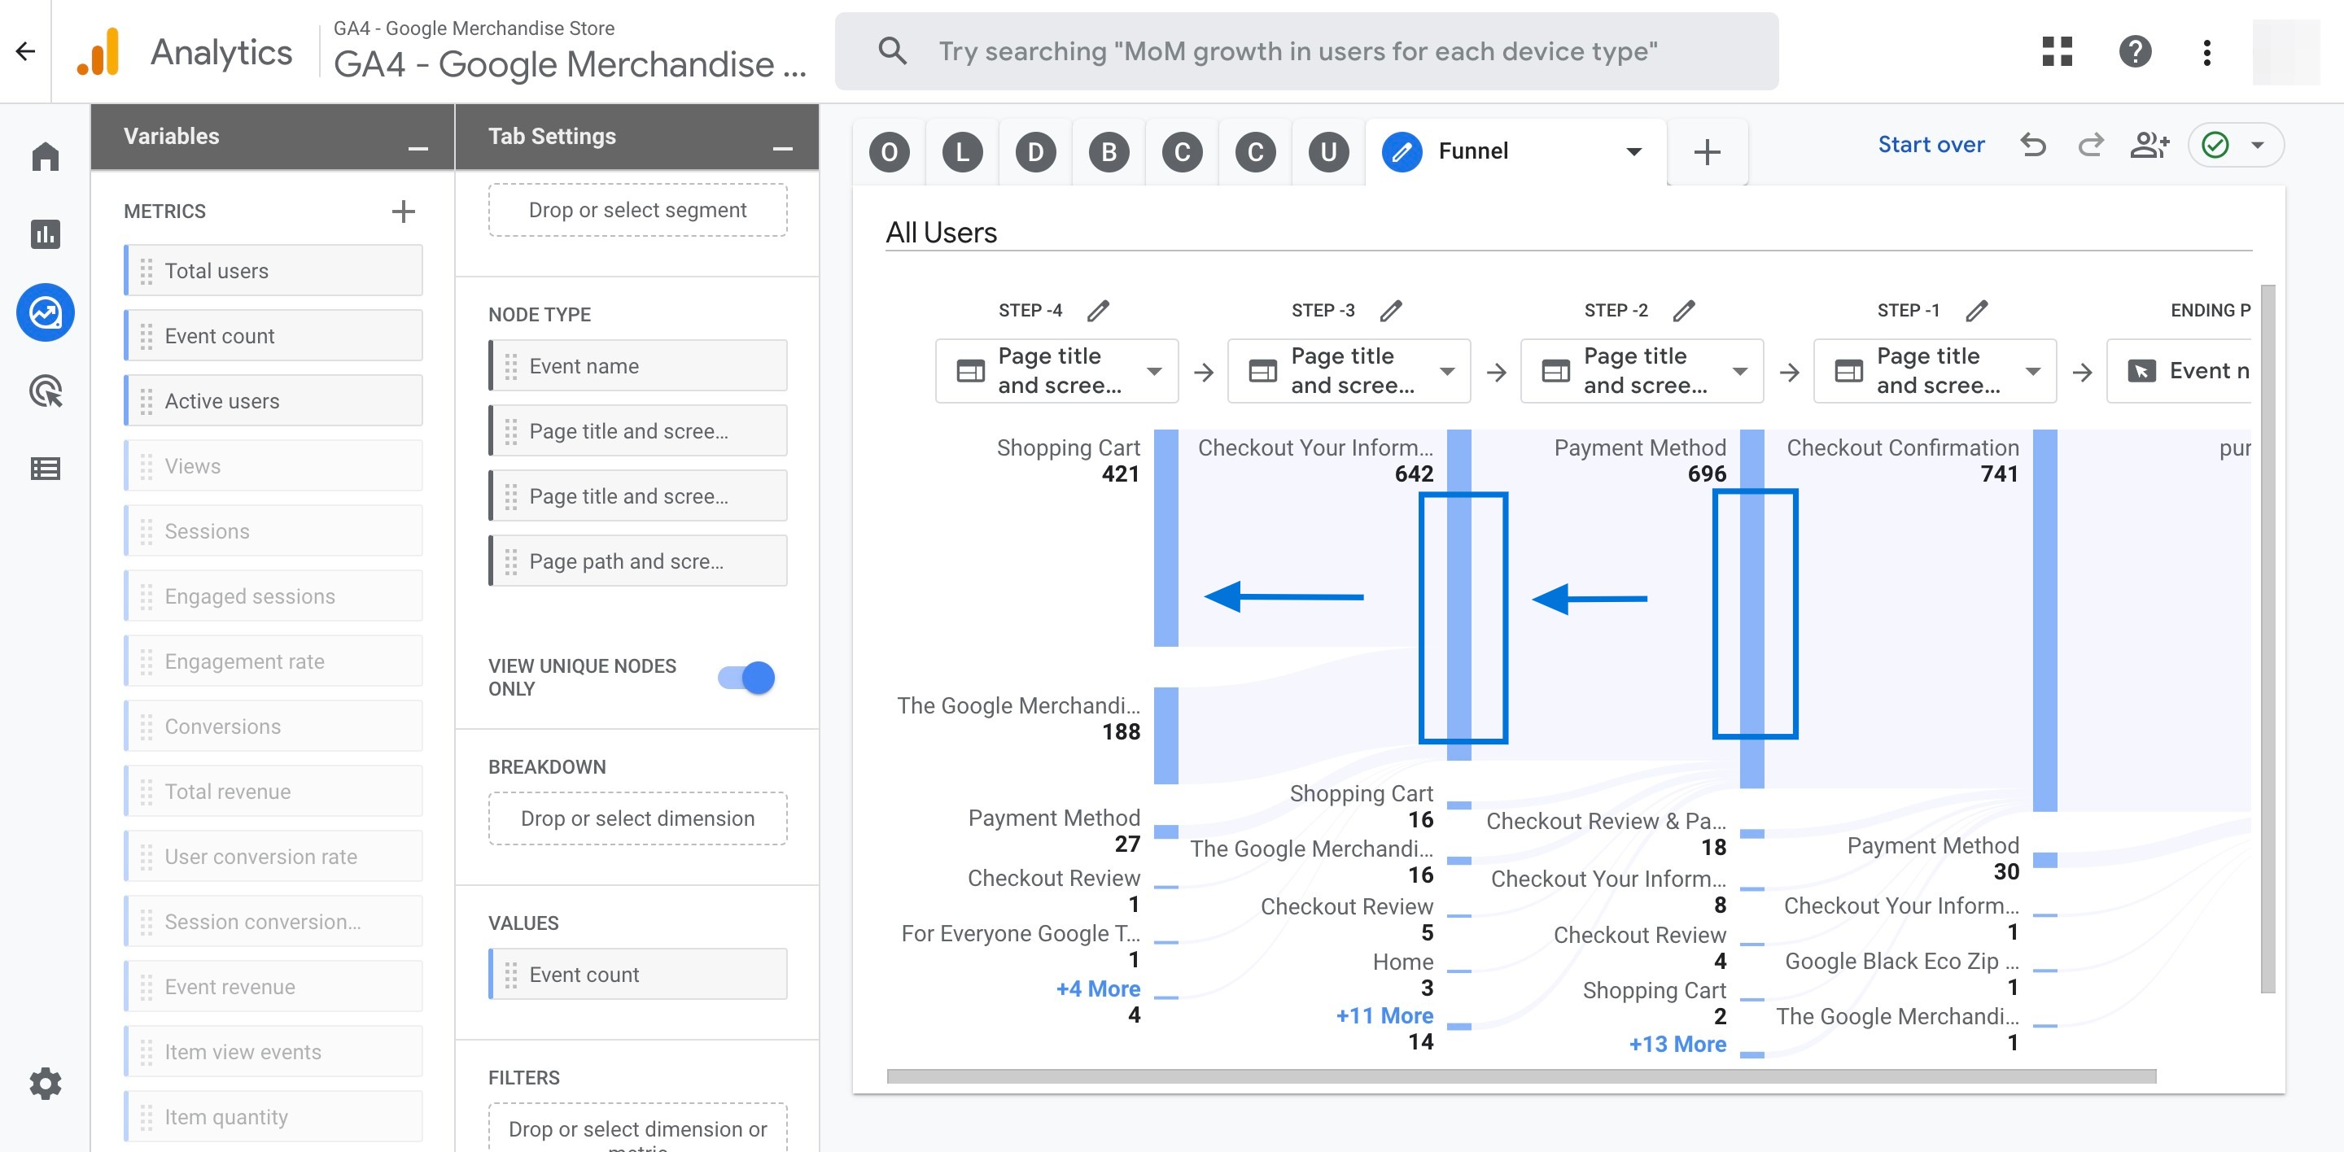
Task: Minimize the Tab Settings panel
Action: pos(782,148)
